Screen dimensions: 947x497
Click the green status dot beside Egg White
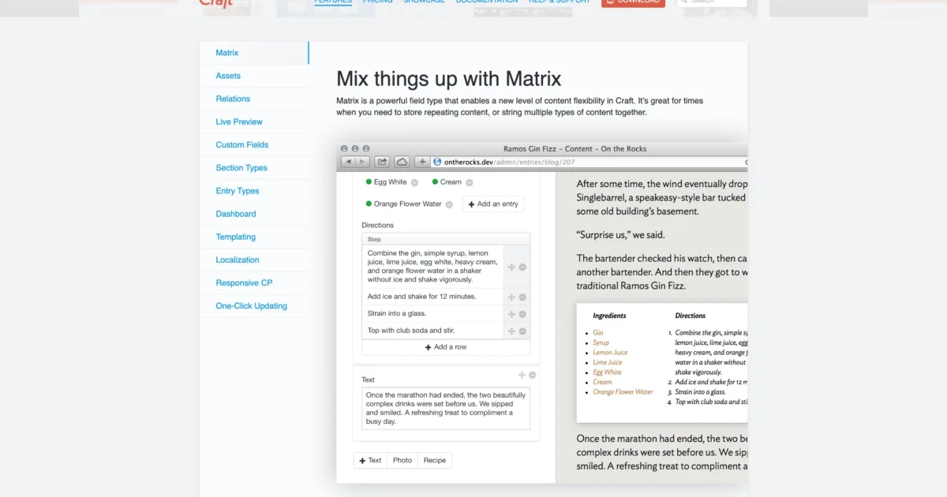click(369, 182)
